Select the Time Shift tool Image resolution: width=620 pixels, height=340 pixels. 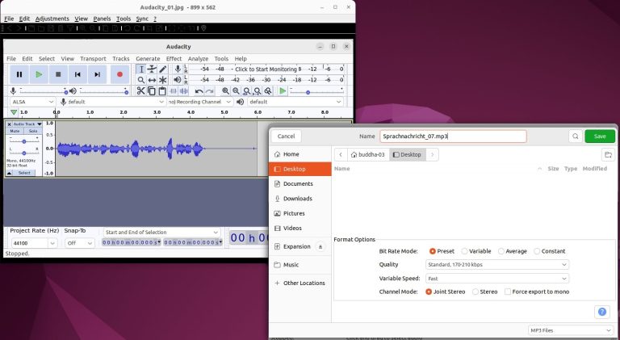[x=152, y=80]
